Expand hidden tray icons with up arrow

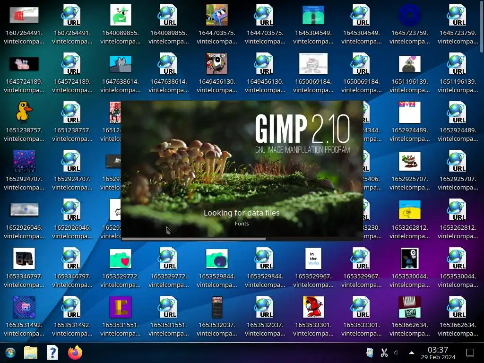pos(412,353)
